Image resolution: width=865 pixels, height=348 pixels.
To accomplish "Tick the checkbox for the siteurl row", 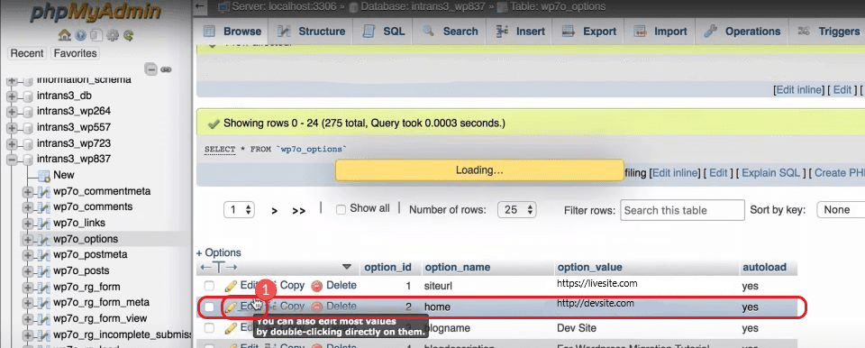I will (x=209, y=286).
